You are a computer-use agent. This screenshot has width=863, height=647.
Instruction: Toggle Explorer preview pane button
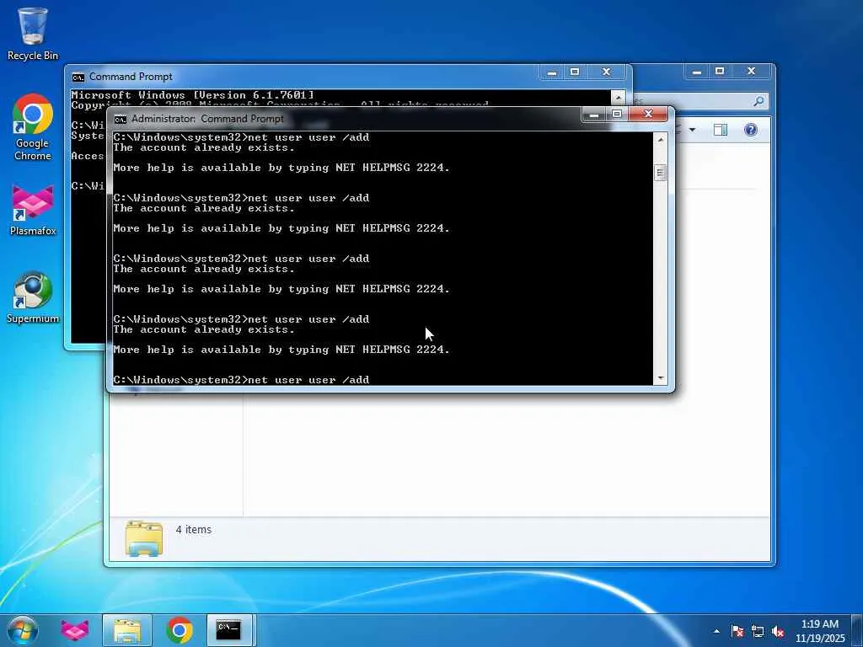point(721,130)
